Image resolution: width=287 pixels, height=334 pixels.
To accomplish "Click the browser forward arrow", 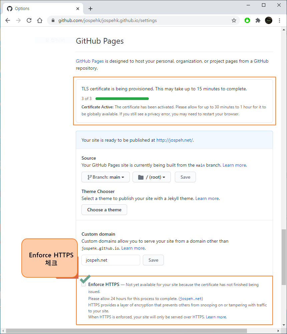I will [x=18, y=20].
